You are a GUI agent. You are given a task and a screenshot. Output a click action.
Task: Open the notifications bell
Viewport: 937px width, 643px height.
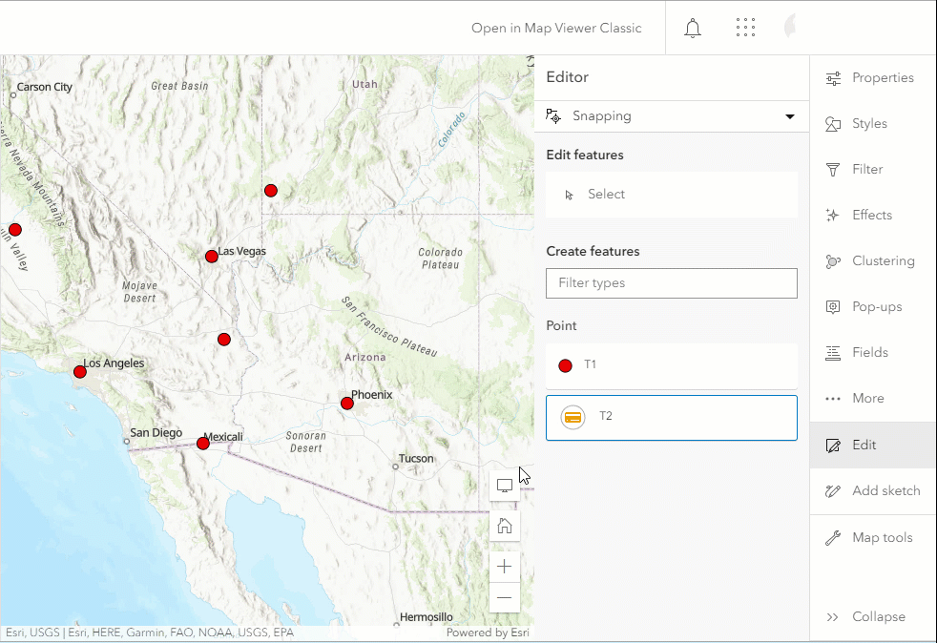pos(693,28)
